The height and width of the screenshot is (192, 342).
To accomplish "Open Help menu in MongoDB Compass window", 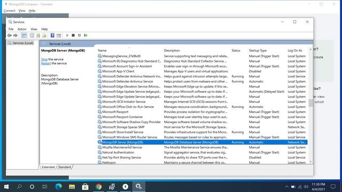I will [x=32, y=11].
